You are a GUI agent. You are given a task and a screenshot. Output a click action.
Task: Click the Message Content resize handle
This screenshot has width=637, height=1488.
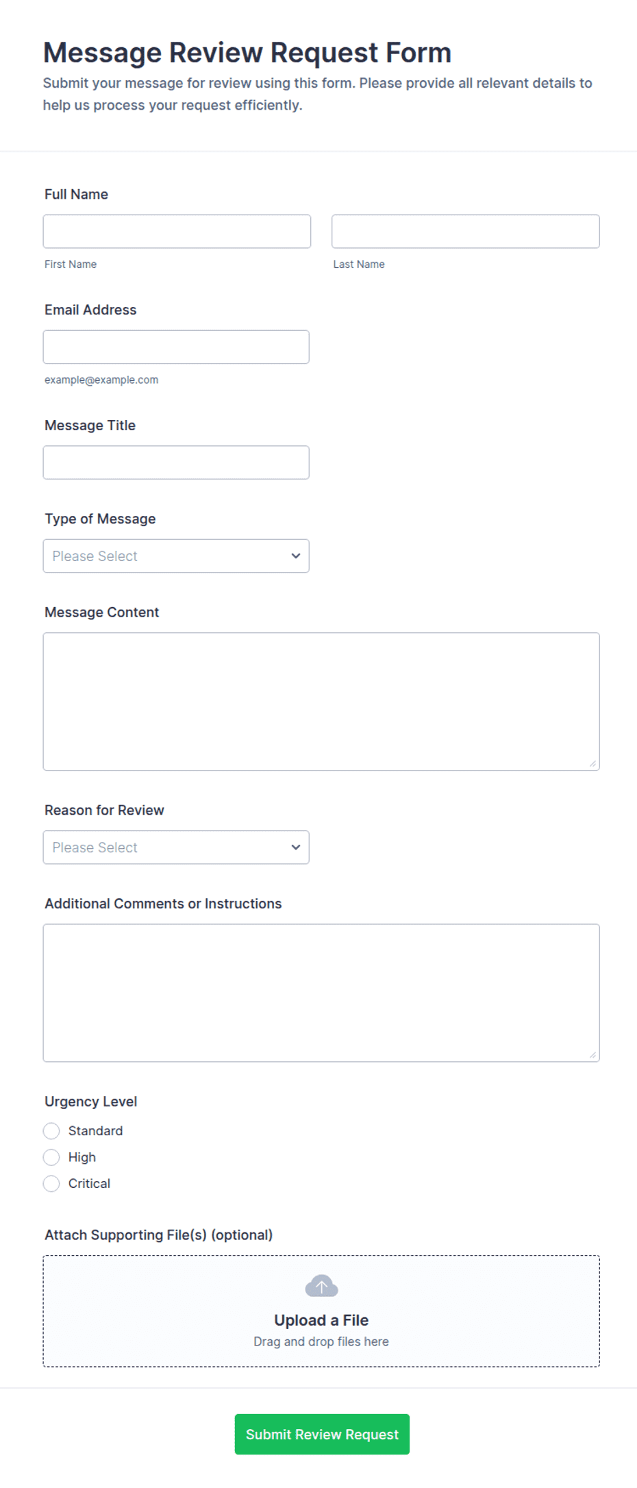click(592, 763)
